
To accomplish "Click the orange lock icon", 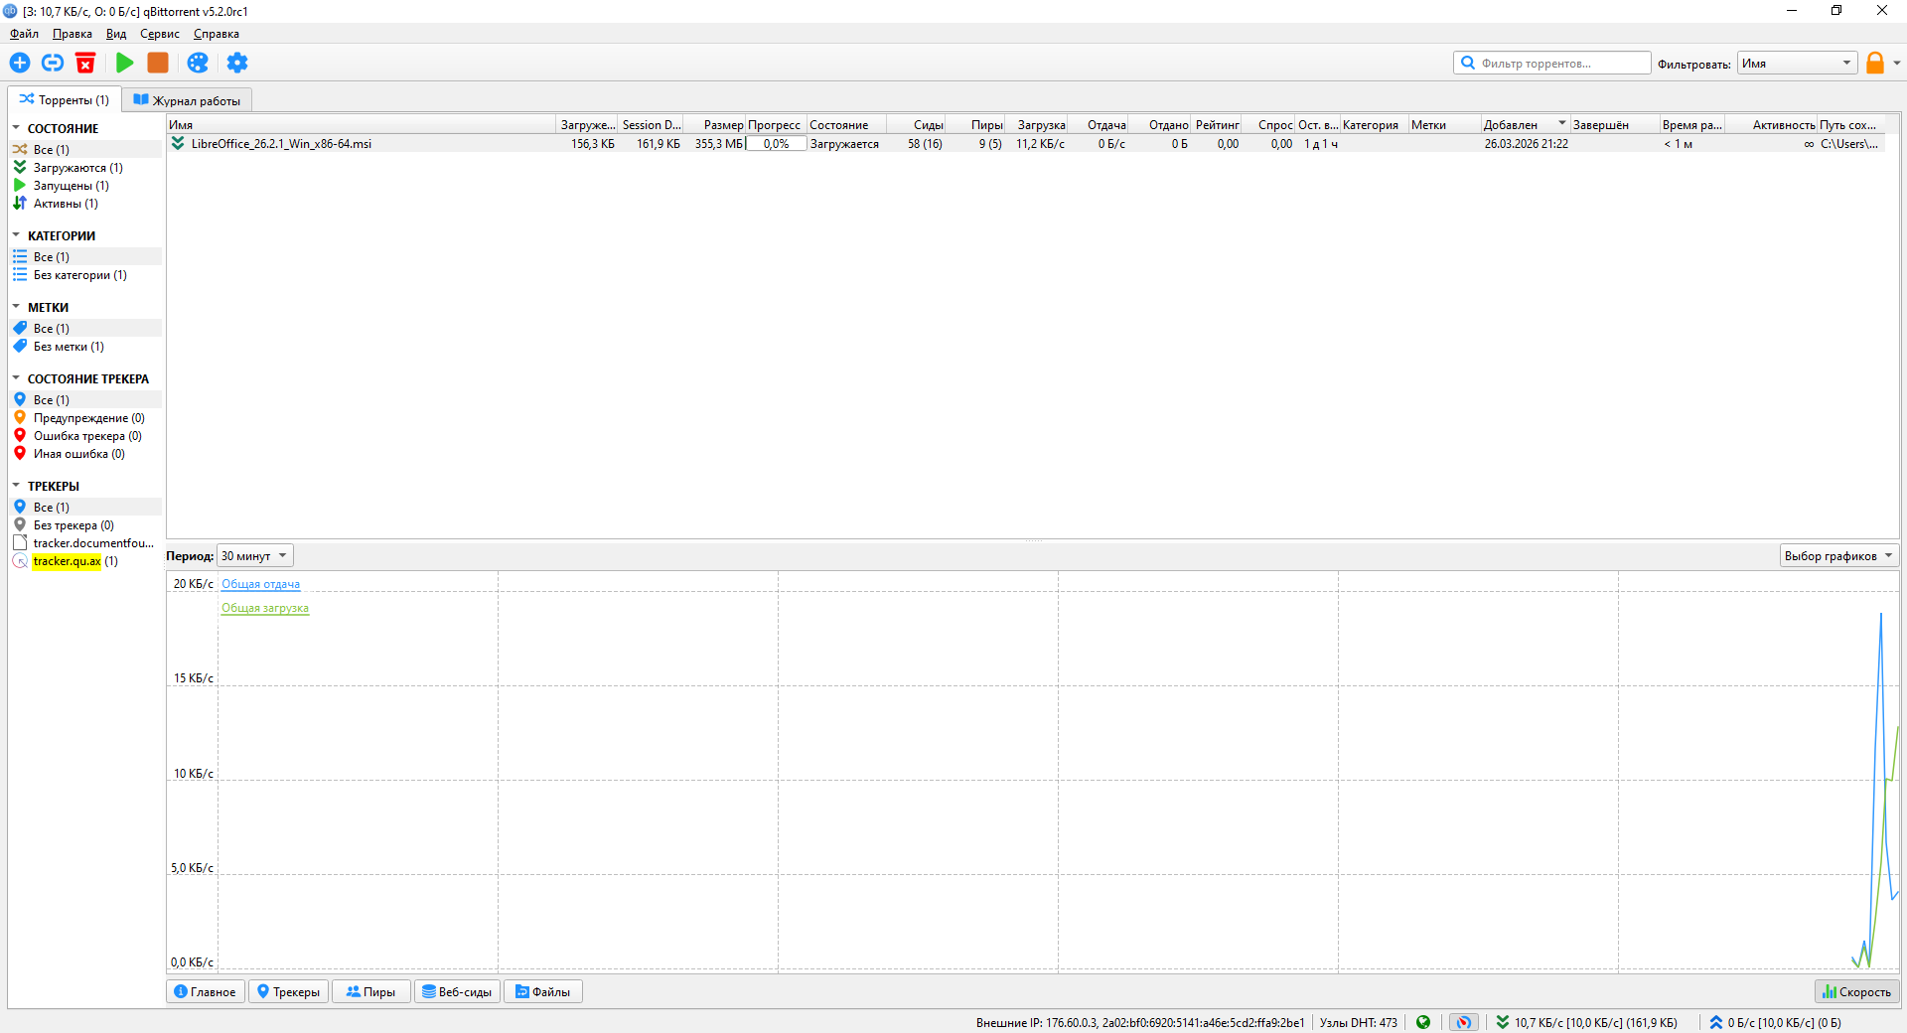I will click(x=1875, y=63).
